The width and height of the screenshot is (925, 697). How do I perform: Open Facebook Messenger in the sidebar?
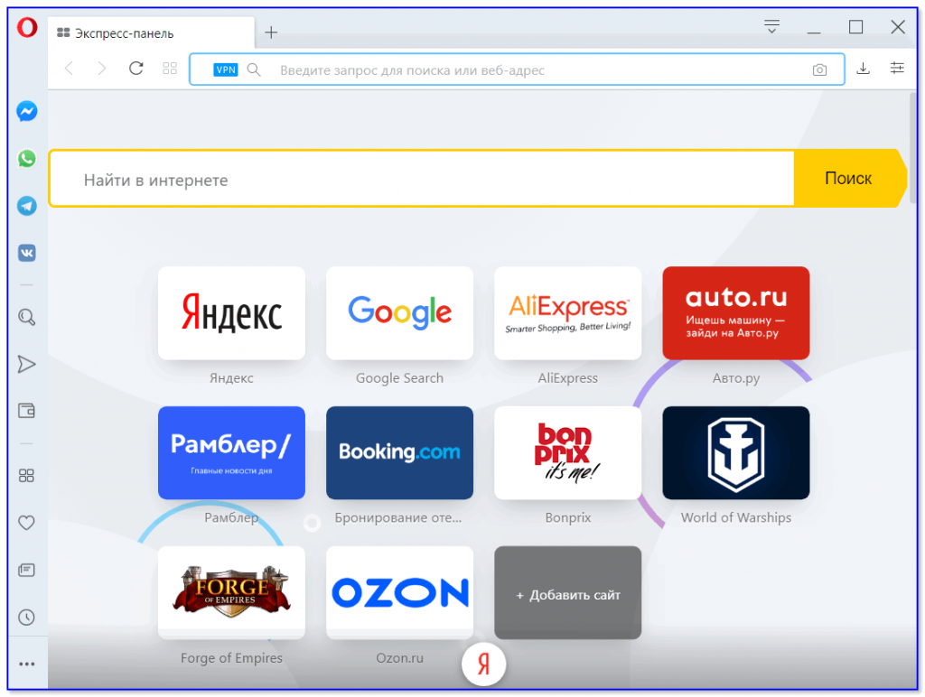[x=27, y=111]
